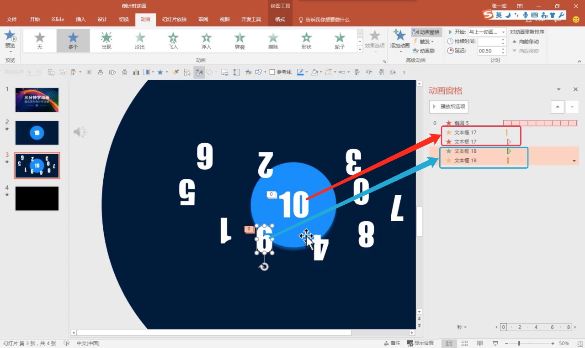The height and width of the screenshot is (348, 585).
Task: Switch to Slide Sorter view
Action: (465, 343)
